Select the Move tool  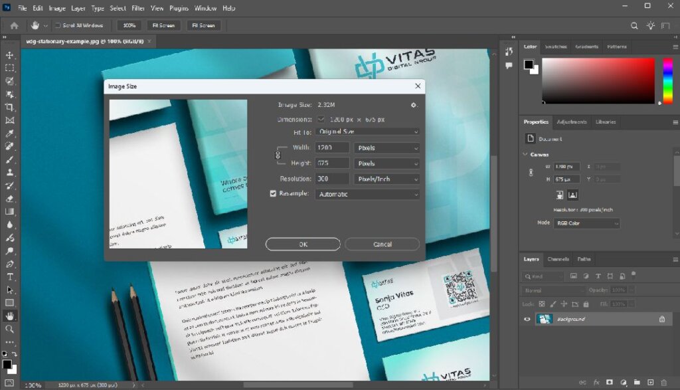9,55
